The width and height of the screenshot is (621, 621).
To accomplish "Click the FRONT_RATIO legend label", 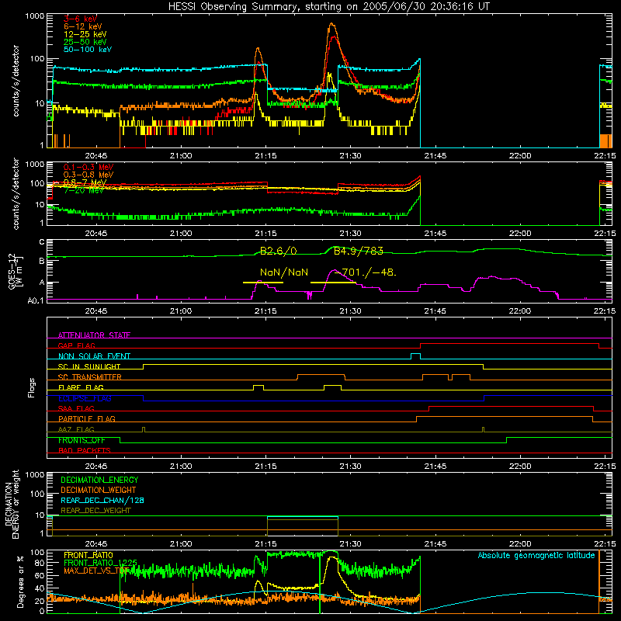I will pyautogui.click(x=88, y=555).
